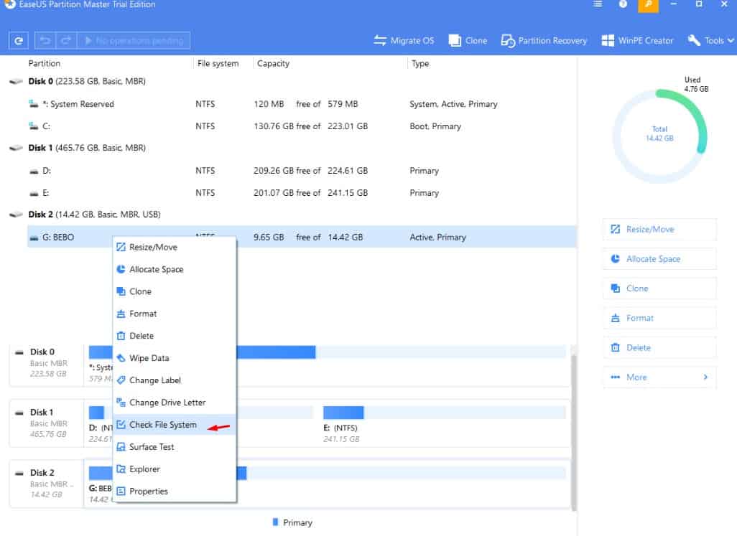Viewport: 737px width, 536px height.
Task: Select the System Reserved partition row
Action: [301, 104]
